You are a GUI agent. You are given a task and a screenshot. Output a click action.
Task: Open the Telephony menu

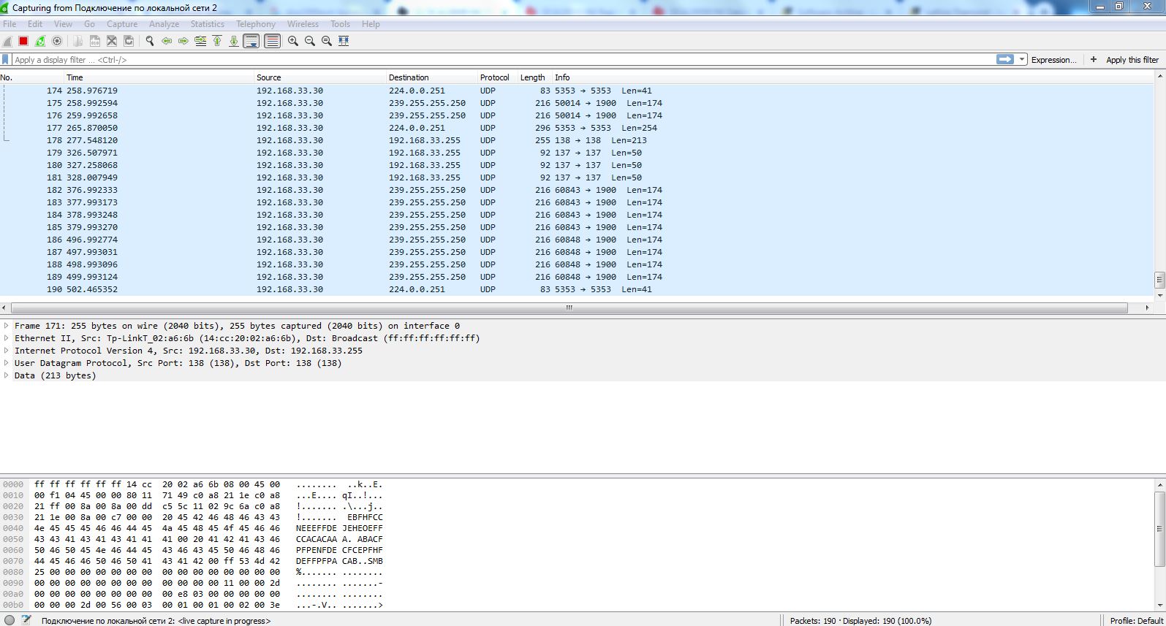click(256, 24)
